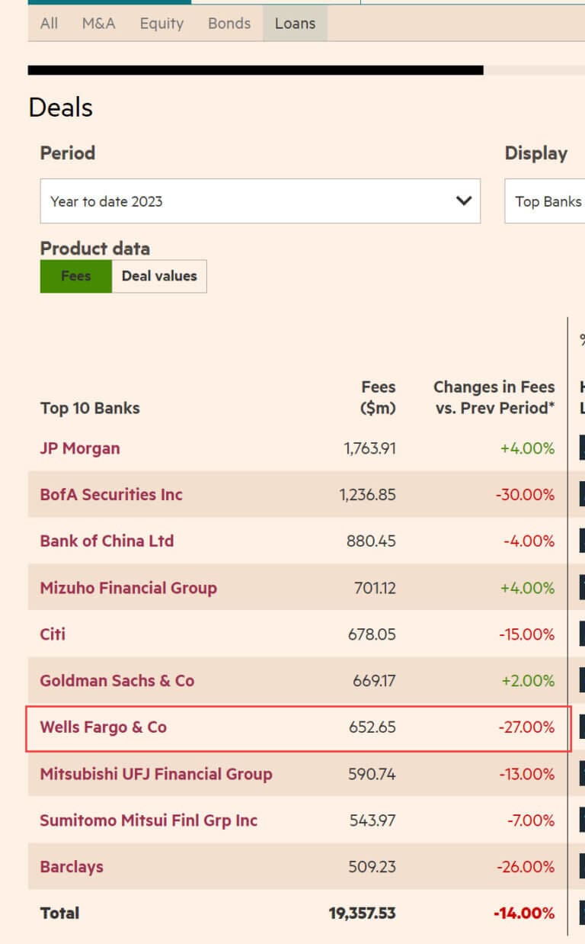Open the Mitsubishi UFJ Financial Group link
Image resolution: width=585 pixels, height=944 pixels.
(x=155, y=774)
